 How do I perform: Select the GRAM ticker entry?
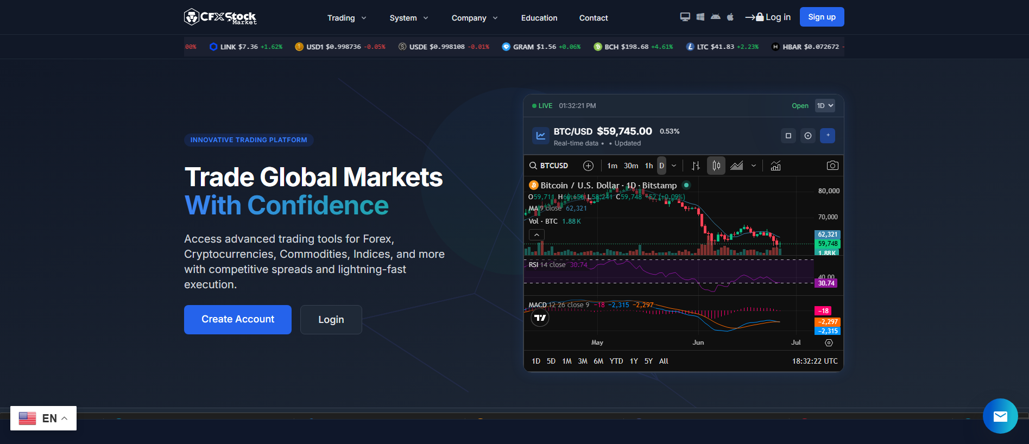(x=541, y=47)
